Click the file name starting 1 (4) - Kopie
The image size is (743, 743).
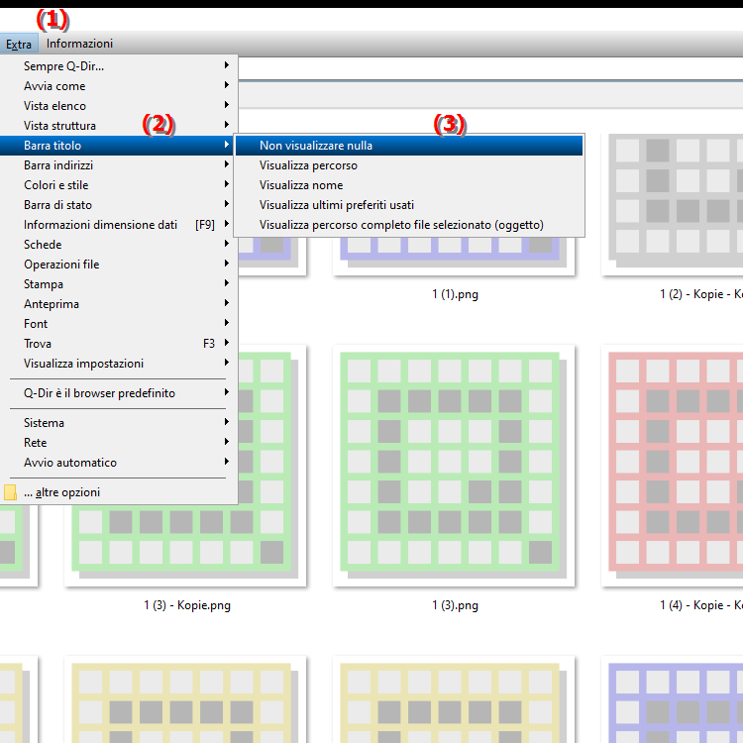click(x=701, y=605)
